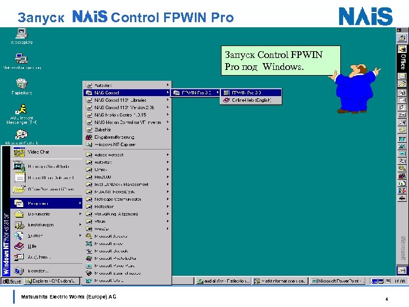Click the Online Help (English) icon
Viewport: 409px width, 307px height.
pyautogui.click(x=226, y=100)
